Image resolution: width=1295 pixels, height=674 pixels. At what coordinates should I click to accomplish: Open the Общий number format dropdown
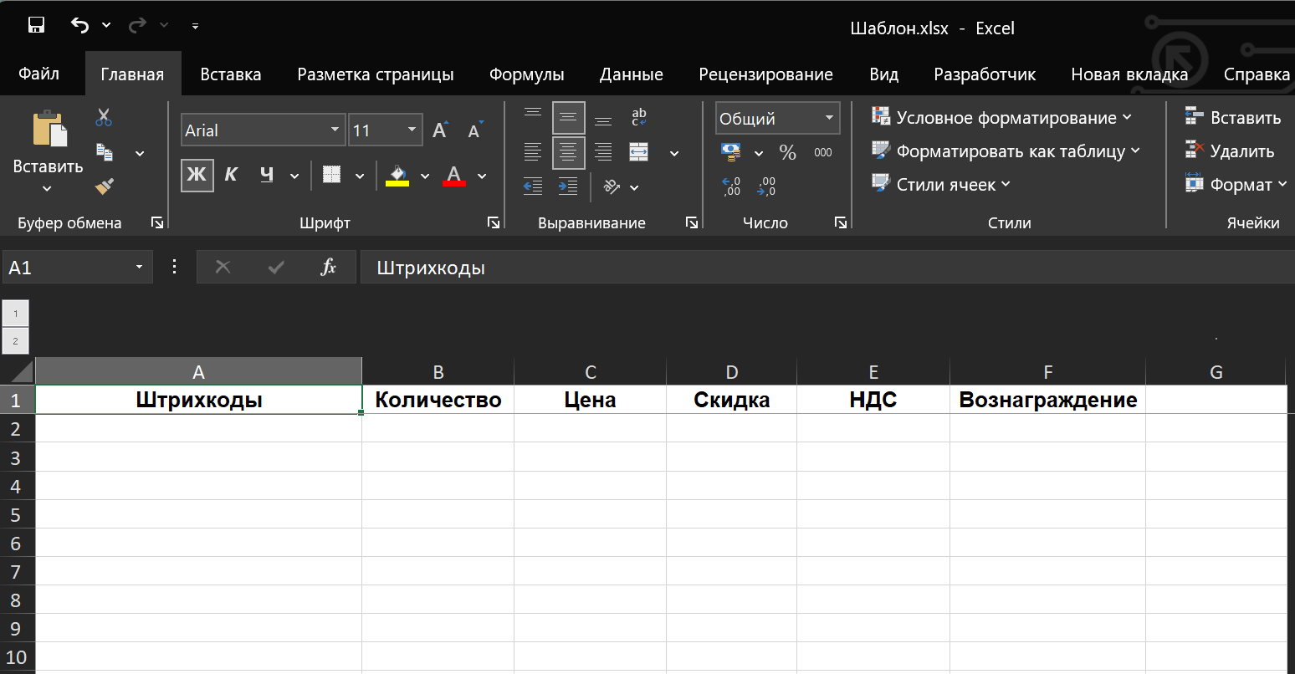(829, 118)
